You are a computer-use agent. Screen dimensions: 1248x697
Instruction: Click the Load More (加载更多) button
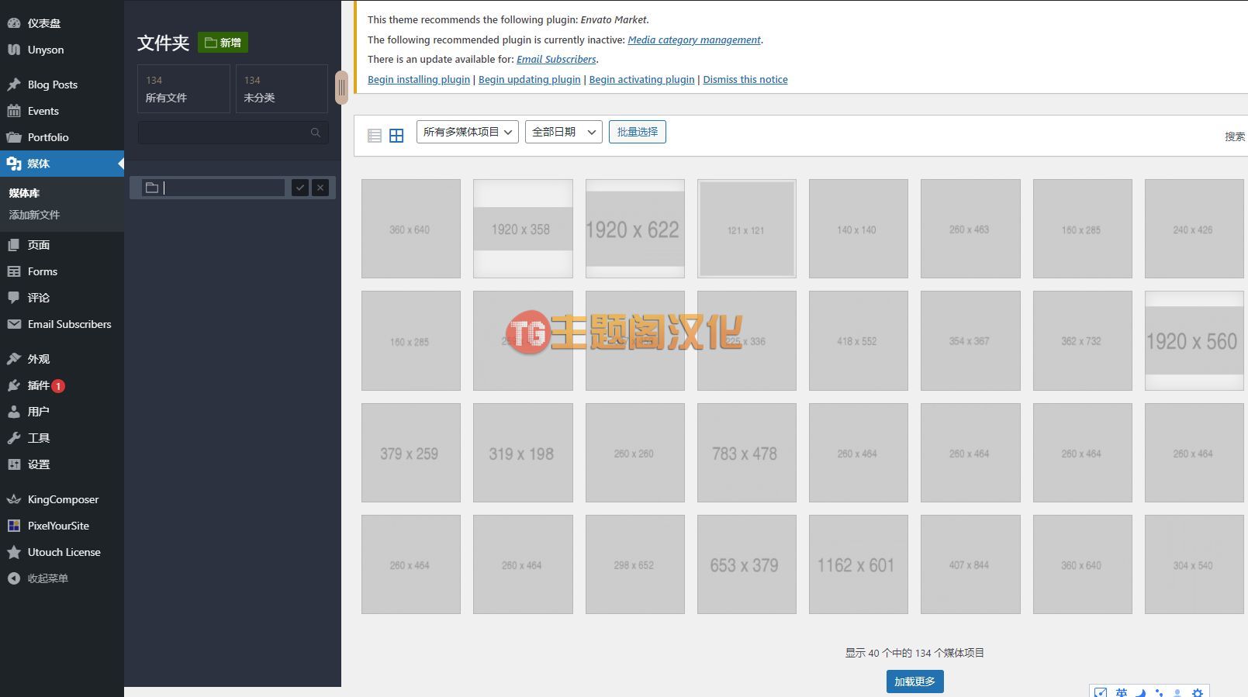pos(915,681)
